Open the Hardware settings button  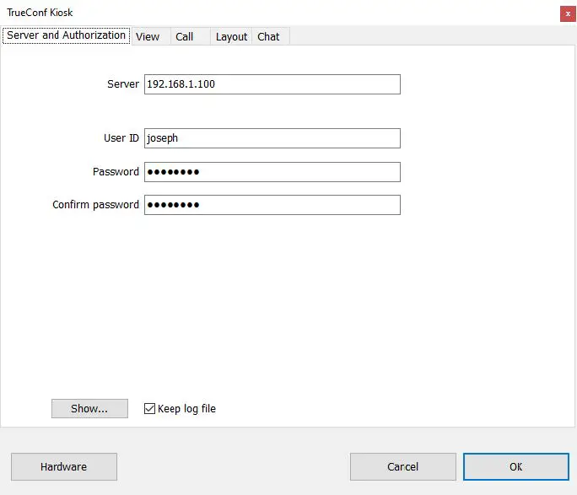[x=64, y=466]
